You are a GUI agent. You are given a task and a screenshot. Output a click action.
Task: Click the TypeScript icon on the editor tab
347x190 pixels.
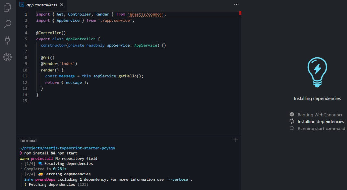21,5
